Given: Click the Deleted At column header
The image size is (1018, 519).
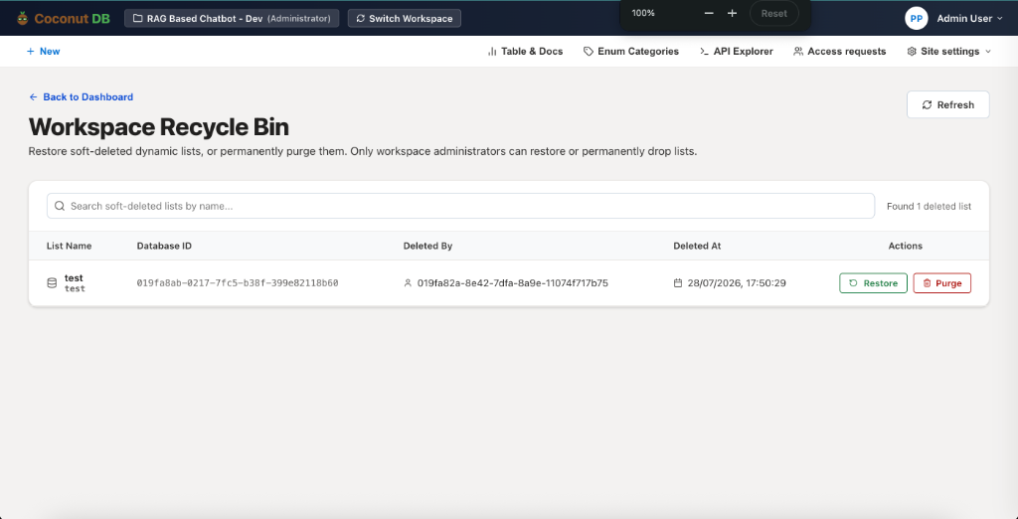Looking at the screenshot, I should [697, 246].
